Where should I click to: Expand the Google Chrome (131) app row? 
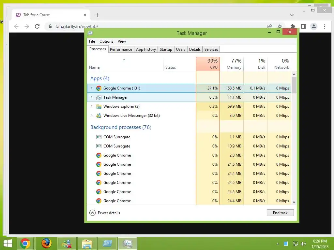[x=91, y=88]
